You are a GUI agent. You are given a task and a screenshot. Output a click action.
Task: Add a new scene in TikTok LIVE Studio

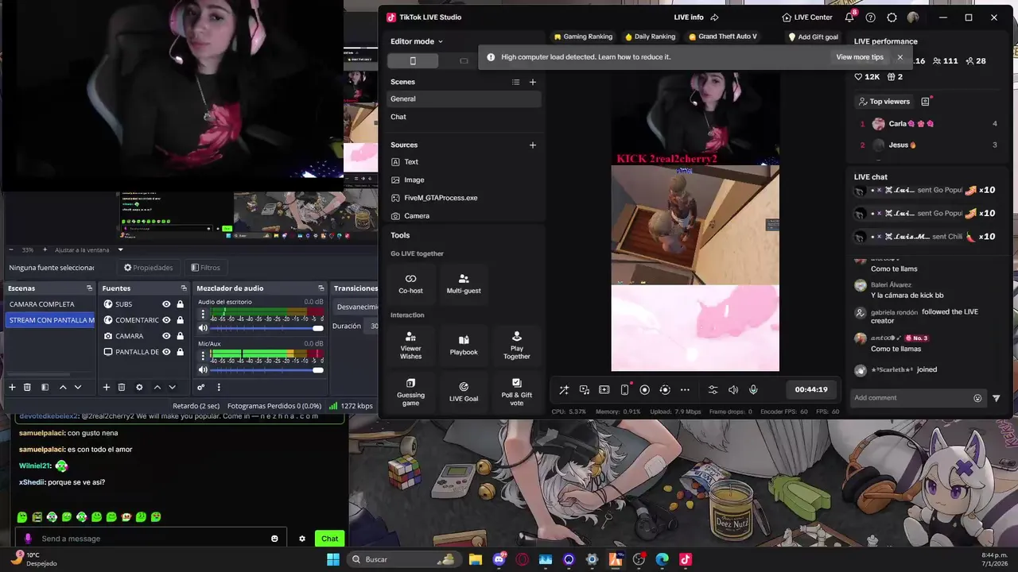533,82
